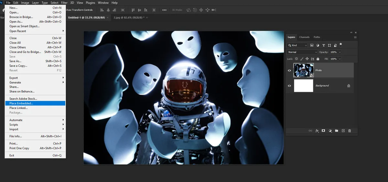Add a layer style with fx icon
388x182 pixels.
click(x=317, y=131)
